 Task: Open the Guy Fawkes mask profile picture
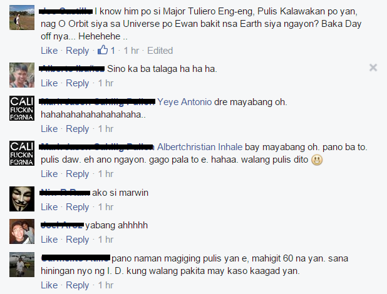point(22,199)
